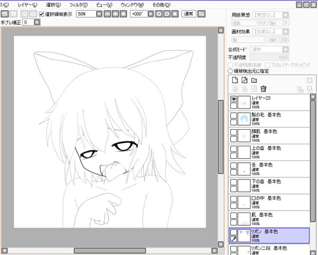Select 肌 基本色 layer thumbnail
The image size is (318, 255).
pos(244,219)
